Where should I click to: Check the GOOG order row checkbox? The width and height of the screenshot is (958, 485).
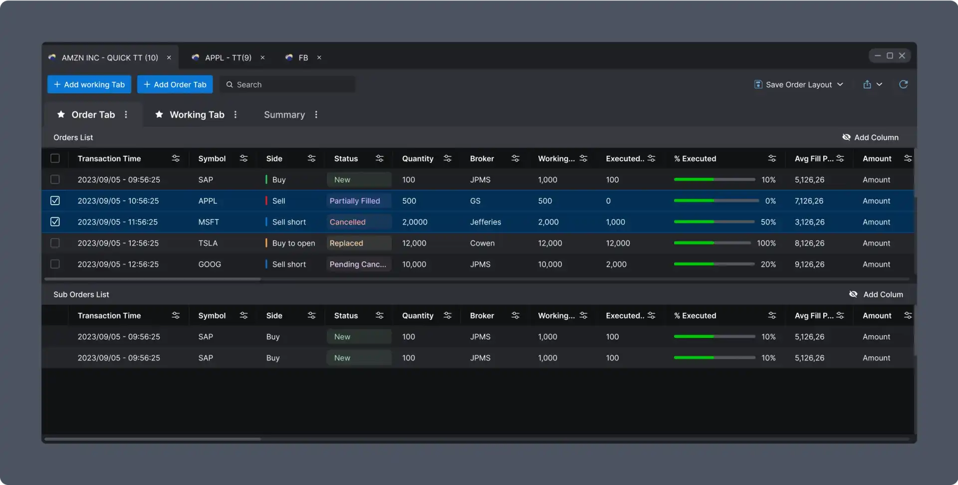coord(55,264)
